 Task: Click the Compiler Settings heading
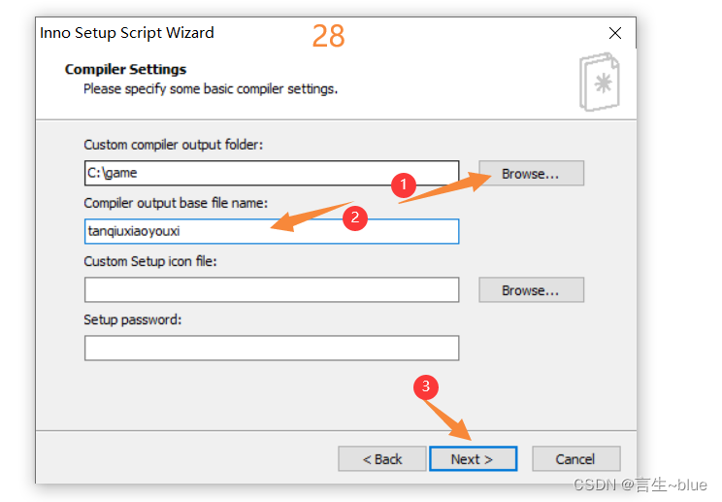(x=125, y=69)
